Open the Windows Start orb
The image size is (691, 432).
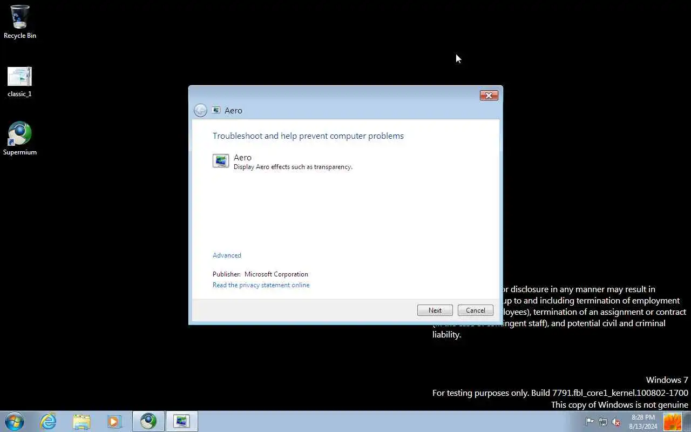[x=15, y=421]
